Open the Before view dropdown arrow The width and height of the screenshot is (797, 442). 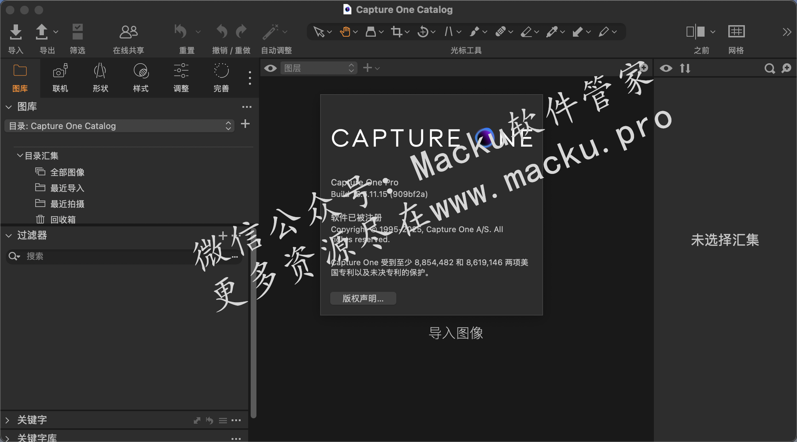click(x=713, y=32)
